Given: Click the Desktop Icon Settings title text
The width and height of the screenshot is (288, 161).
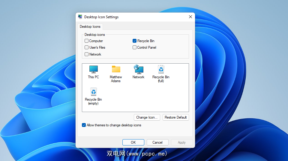Looking at the screenshot, I should point(101,17).
